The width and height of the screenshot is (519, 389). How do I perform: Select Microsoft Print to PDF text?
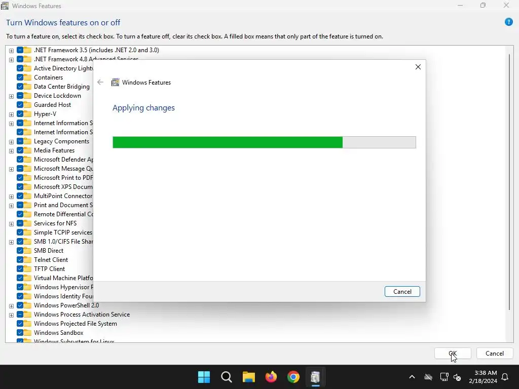pos(63,178)
